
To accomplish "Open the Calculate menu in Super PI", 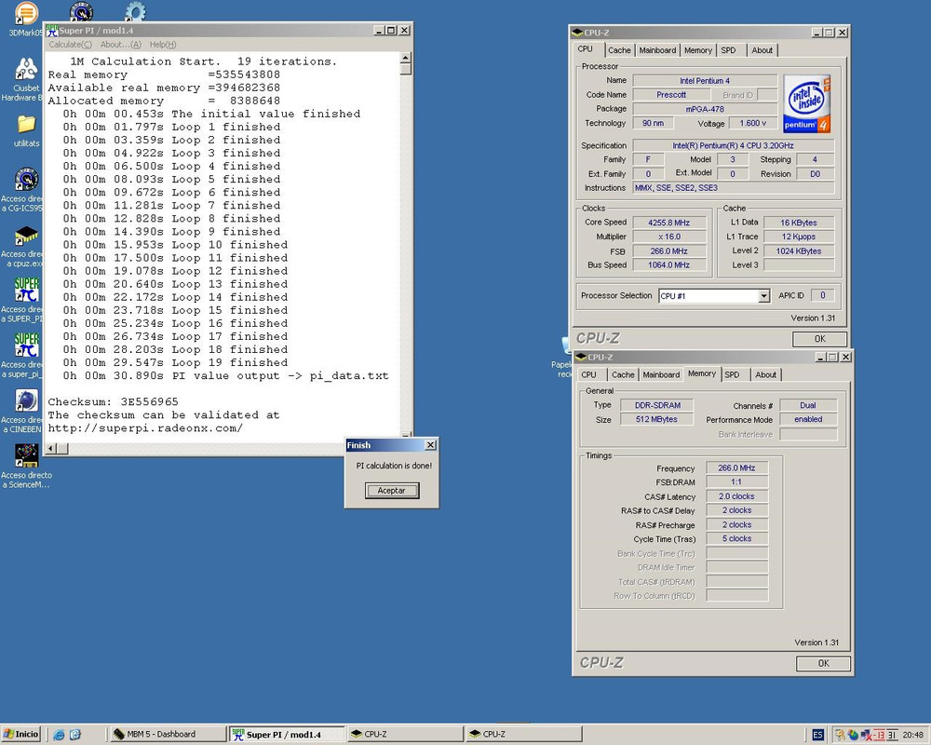I will tap(70, 45).
